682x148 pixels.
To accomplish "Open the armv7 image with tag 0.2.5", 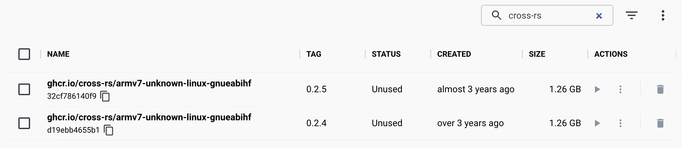I will tap(149, 83).
